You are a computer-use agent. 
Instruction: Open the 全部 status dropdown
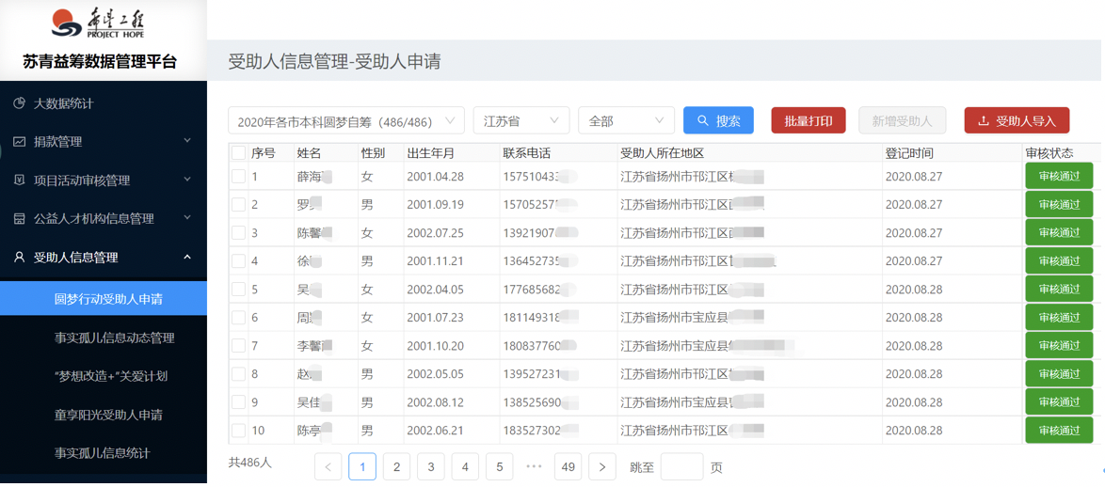pos(626,120)
